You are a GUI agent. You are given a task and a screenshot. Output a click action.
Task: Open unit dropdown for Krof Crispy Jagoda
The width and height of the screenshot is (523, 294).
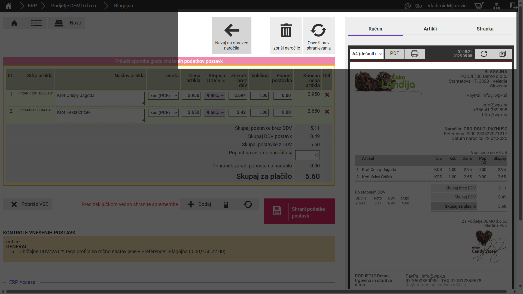pos(163,96)
